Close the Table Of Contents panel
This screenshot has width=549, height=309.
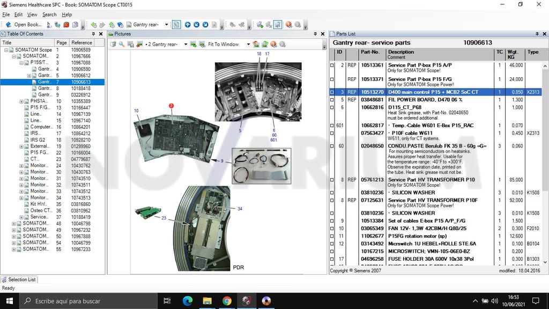click(101, 34)
